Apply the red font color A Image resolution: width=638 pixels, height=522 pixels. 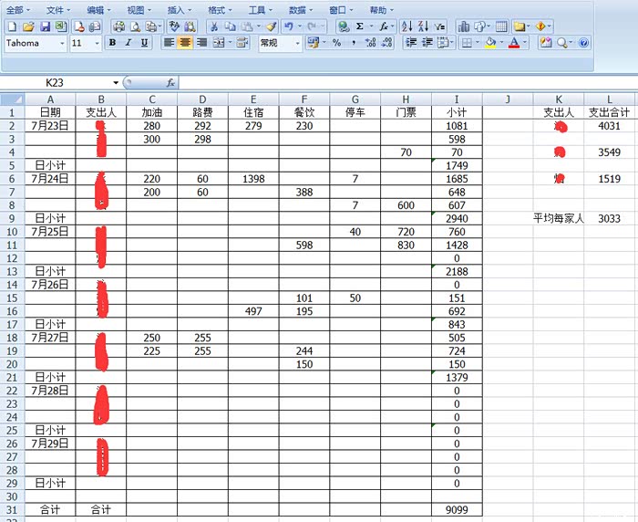pyautogui.click(x=514, y=43)
